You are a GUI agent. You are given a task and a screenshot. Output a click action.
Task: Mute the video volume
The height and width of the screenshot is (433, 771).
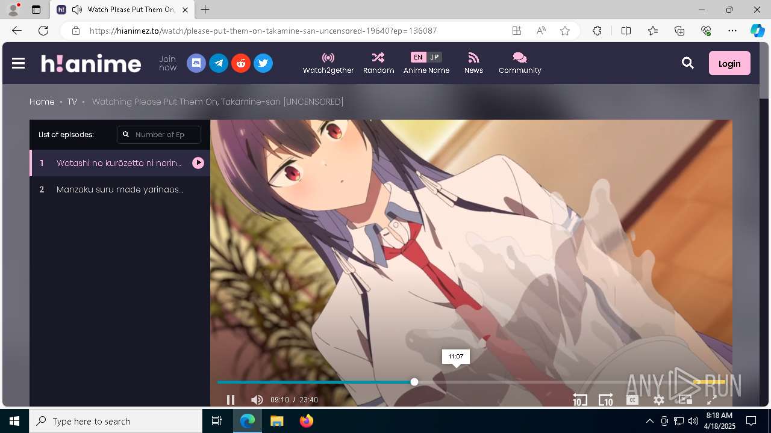[x=257, y=400]
